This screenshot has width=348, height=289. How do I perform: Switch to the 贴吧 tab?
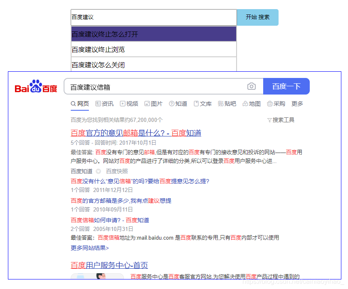pyautogui.click(x=227, y=104)
